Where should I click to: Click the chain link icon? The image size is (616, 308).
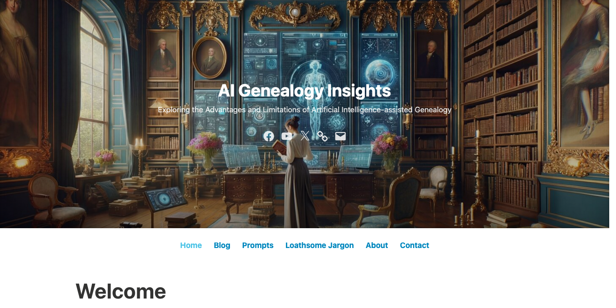[322, 136]
